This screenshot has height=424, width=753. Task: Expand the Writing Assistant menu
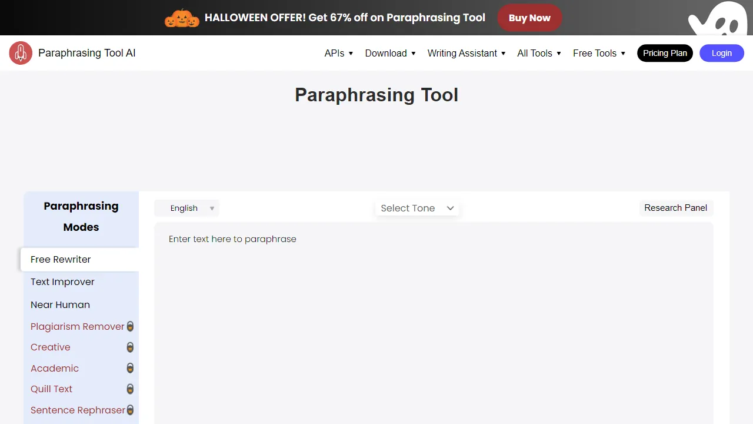click(467, 53)
